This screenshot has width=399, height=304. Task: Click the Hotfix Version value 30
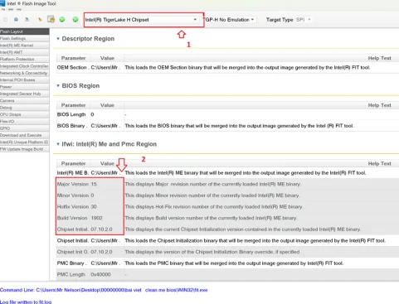tap(94, 206)
